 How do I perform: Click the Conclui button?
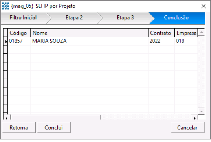tap(53, 127)
